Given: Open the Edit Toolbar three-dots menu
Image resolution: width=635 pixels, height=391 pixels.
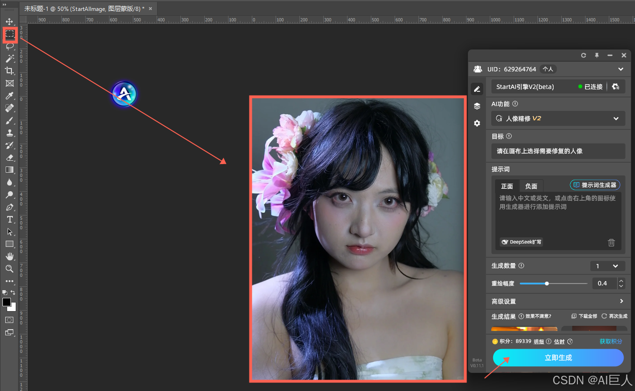Looking at the screenshot, I should pyautogui.click(x=10, y=281).
